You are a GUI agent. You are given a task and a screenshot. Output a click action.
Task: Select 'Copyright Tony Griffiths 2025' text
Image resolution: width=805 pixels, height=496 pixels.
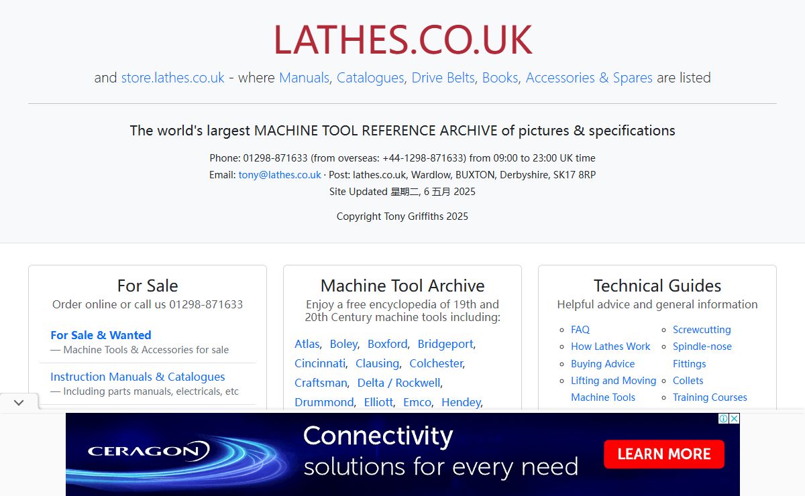pyautogui.click(x=402, y=216)
